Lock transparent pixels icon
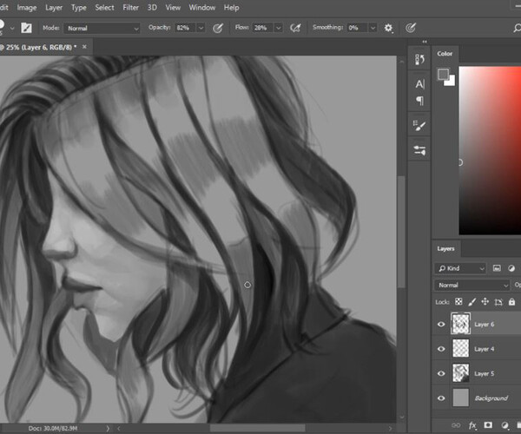Image resolution: width=521 pixels, height=434 pixels. (x=458, y=301)
